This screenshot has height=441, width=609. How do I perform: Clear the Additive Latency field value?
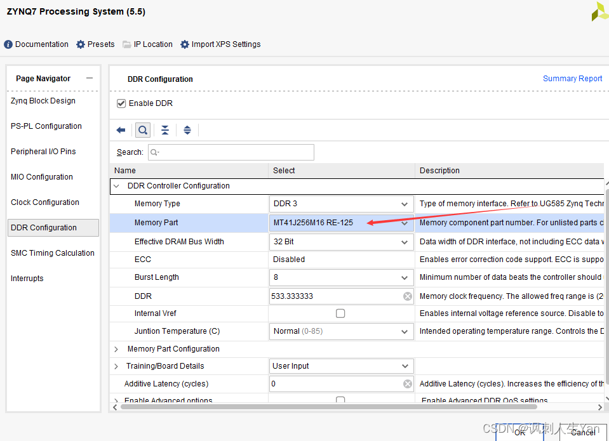[408, 384]
